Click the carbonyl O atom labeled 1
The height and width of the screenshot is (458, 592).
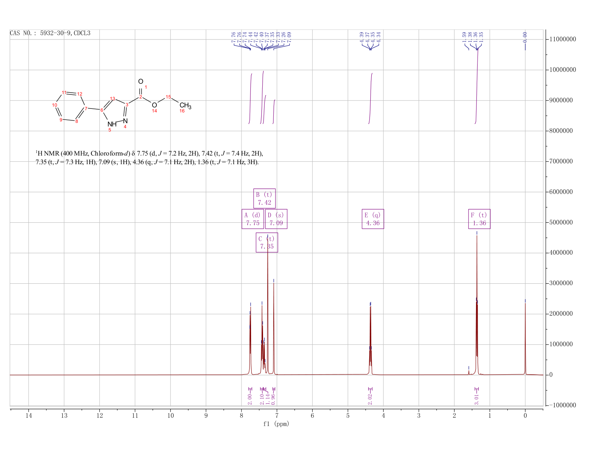pos(141,82)
